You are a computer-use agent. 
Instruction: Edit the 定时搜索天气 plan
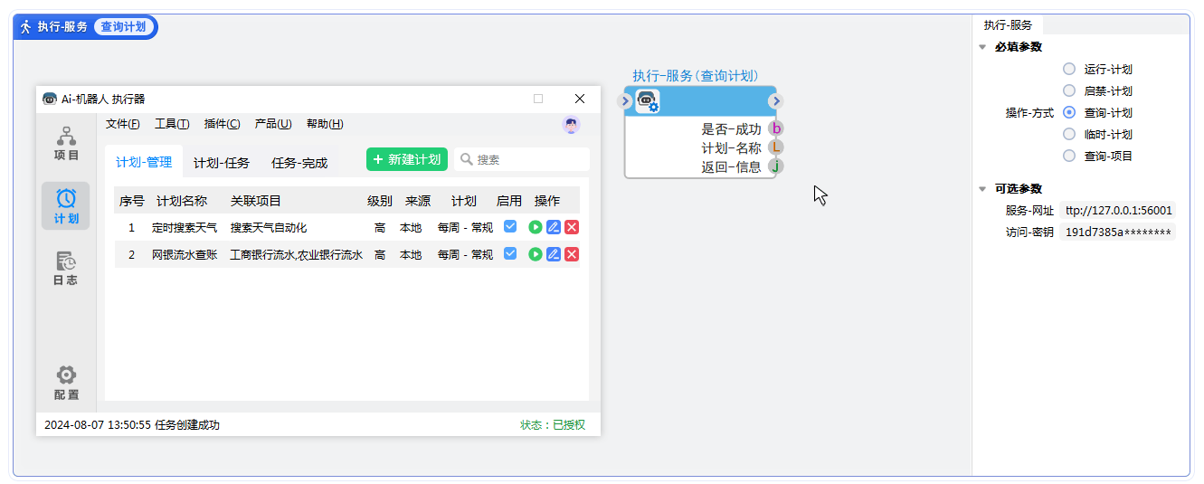[x=554, y=228]
